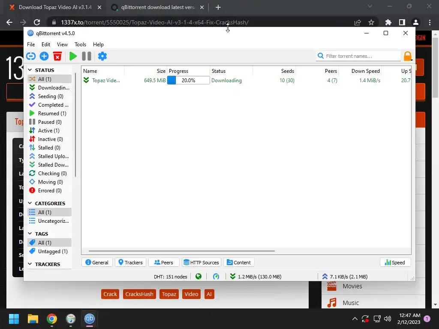Image resolution: width=439 pixels, height=329 pixels.
Task: Click the 20.0% progress bar
Action: [189, 80]
